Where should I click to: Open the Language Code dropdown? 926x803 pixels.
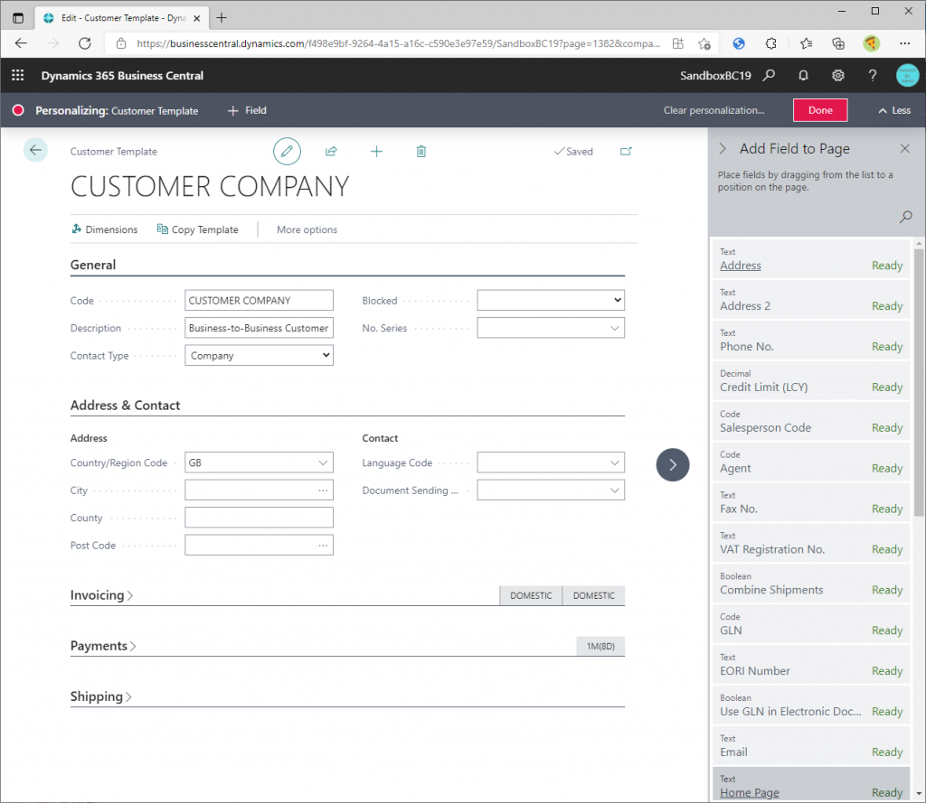click(615, 462)
